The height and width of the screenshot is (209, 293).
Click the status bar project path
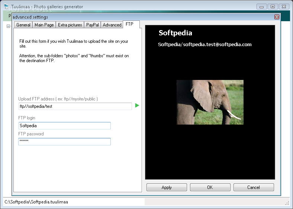[36, 202]
